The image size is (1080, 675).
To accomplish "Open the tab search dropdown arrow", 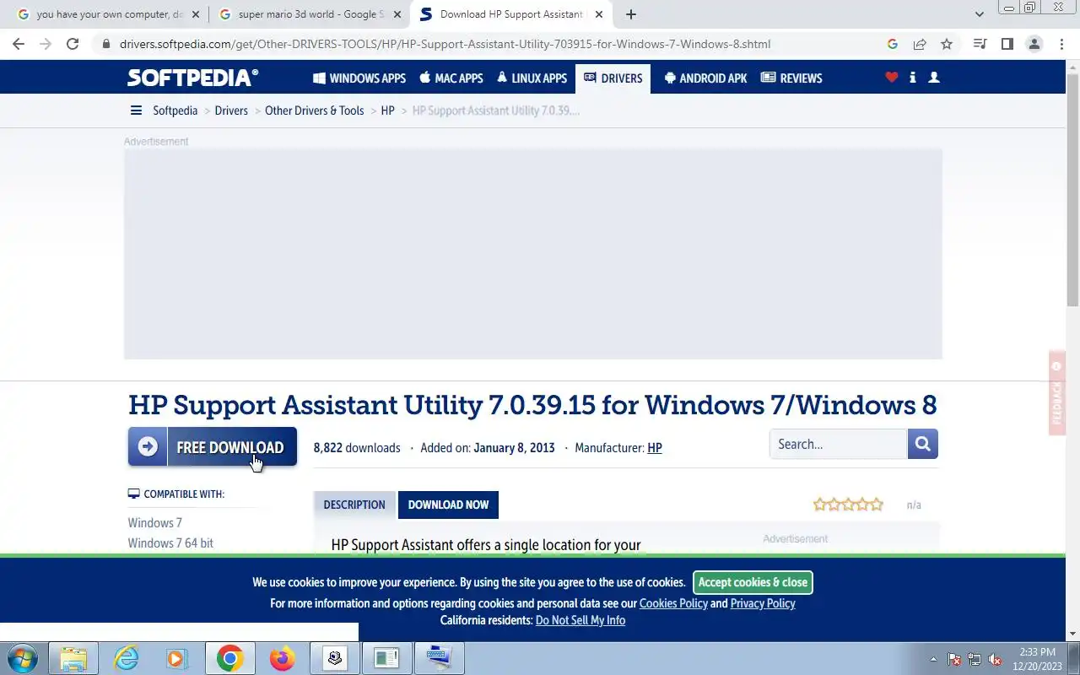I will (980, 14).
